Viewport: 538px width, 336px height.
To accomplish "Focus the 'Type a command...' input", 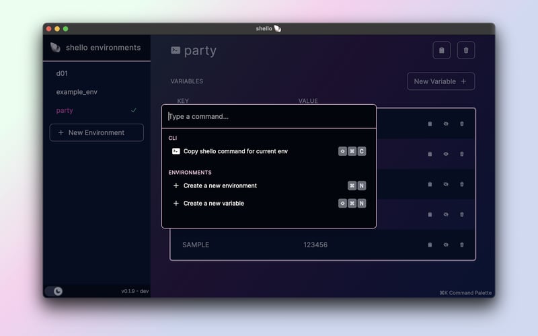I will pyautogui.click(x=268, y=116).
